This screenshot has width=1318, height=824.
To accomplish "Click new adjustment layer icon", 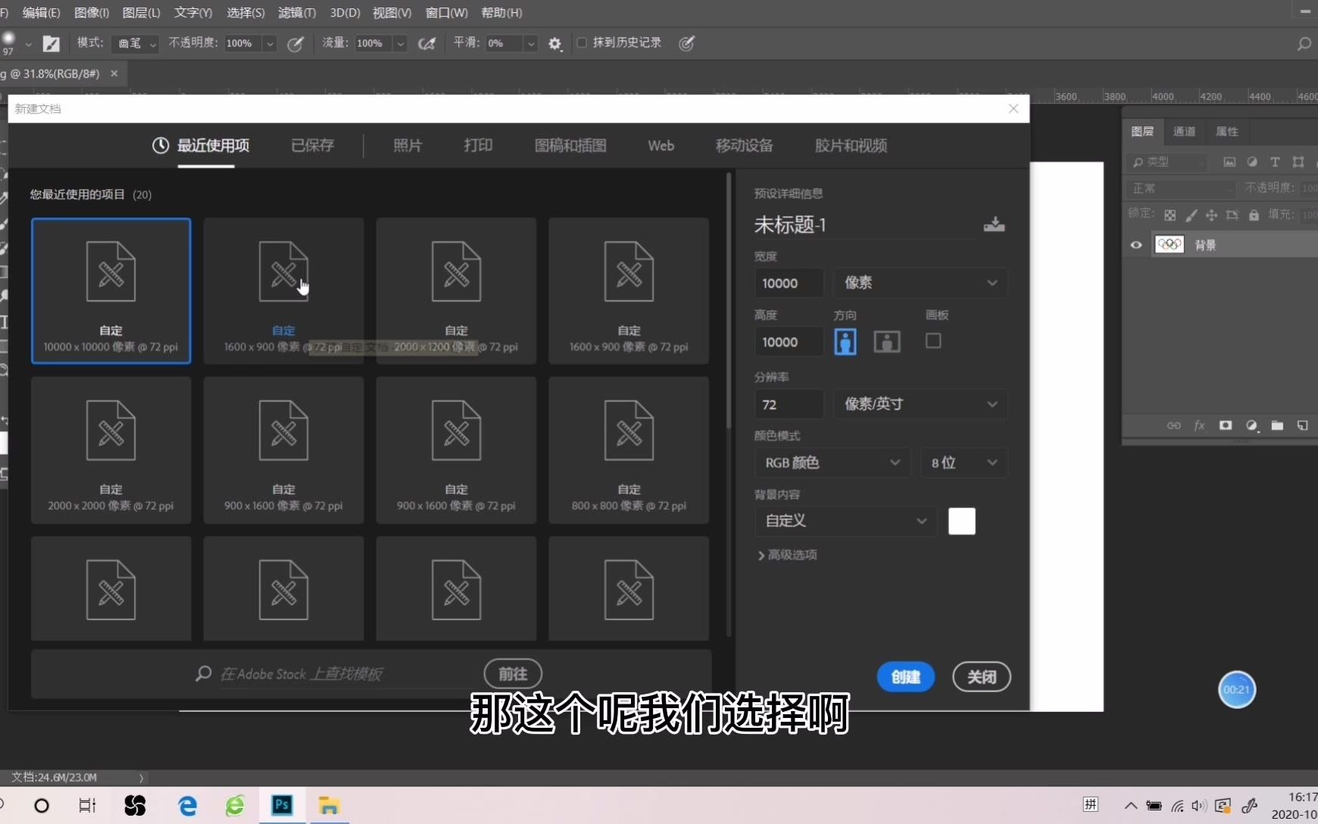I will click(1251, 426).
